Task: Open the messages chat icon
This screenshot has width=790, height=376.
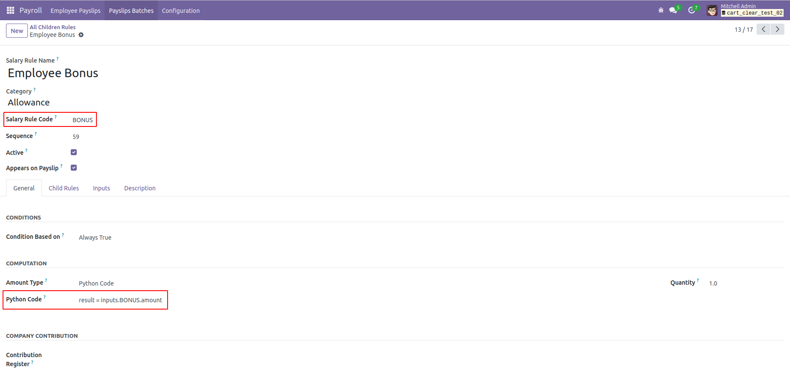Action: 673,10
